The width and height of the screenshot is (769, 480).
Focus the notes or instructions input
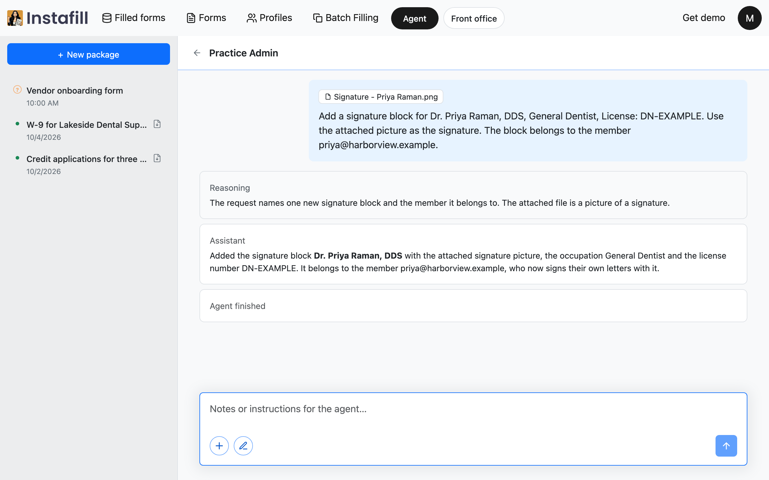[x=473, y=409]
